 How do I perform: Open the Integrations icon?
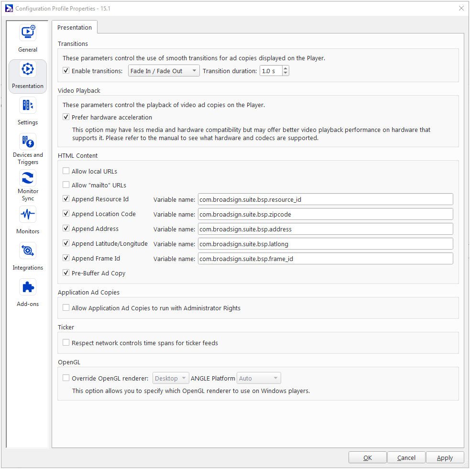[x=28, y=251]
